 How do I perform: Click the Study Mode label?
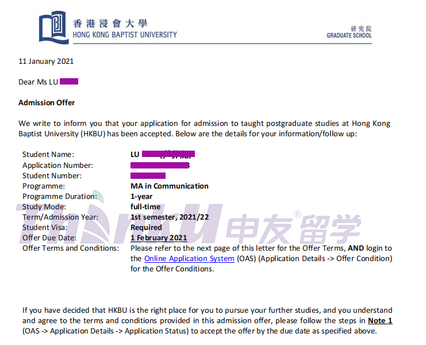pyautogui.click(x=44, y=206)
